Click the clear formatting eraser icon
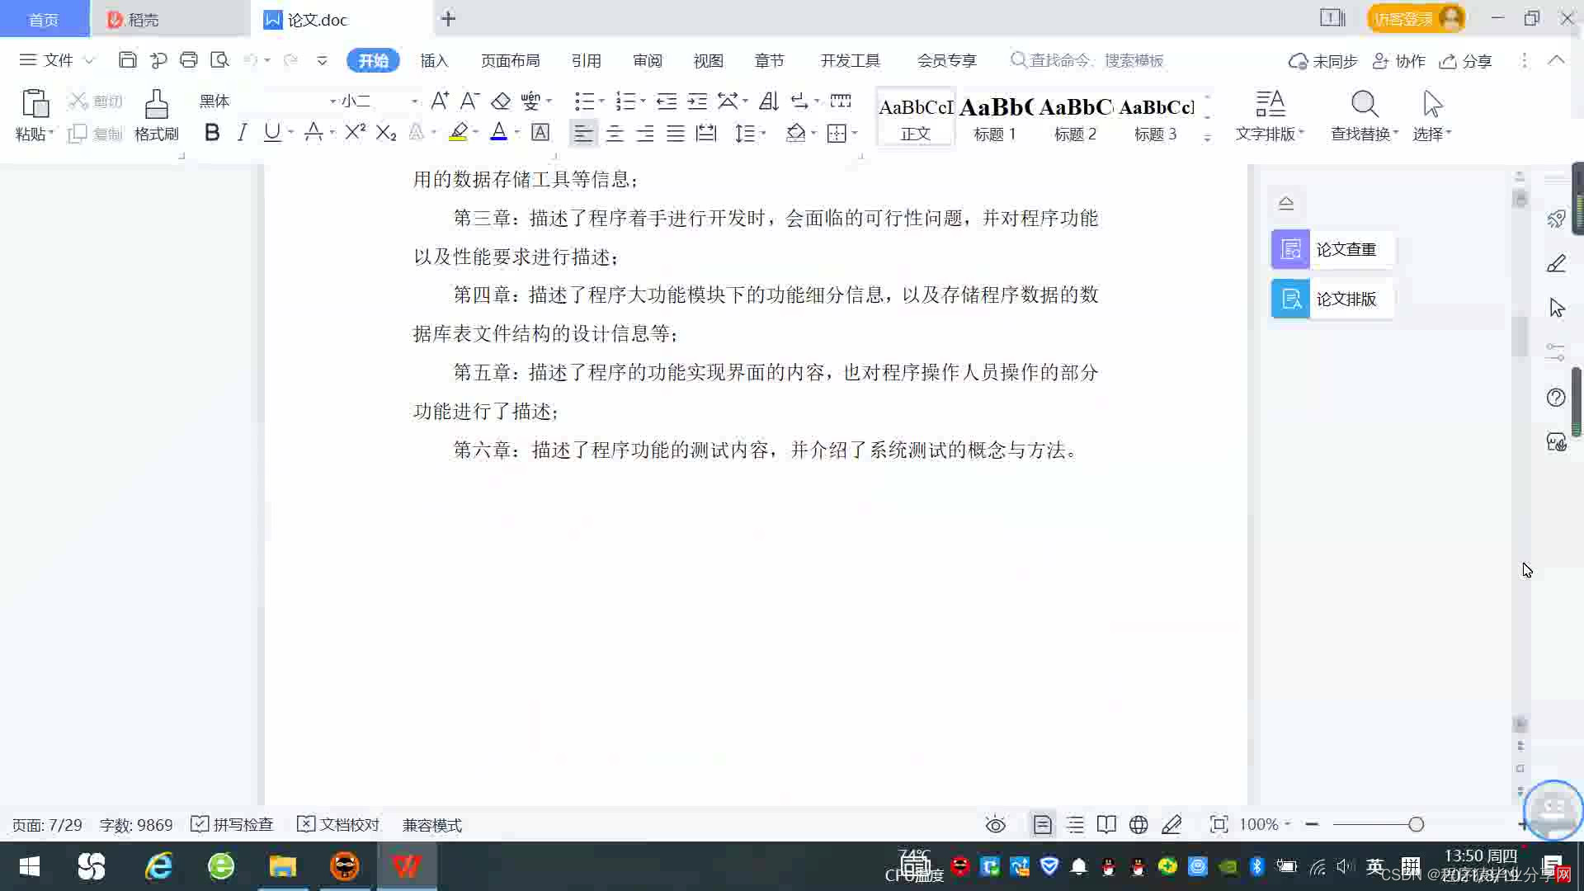The image size is (1584, 891). tap(501, 101)
